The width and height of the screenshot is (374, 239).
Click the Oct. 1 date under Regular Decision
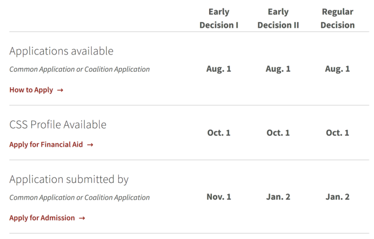337,133
